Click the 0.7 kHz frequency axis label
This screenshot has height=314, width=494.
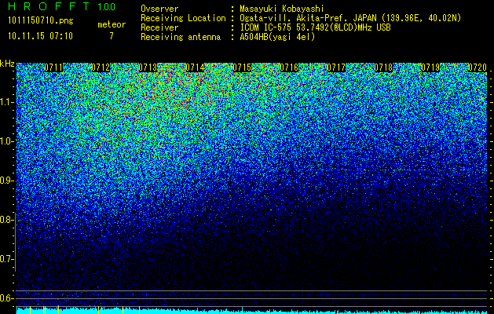(7, 259)
